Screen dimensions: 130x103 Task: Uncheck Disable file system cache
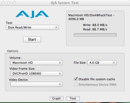tap(76, 79)
